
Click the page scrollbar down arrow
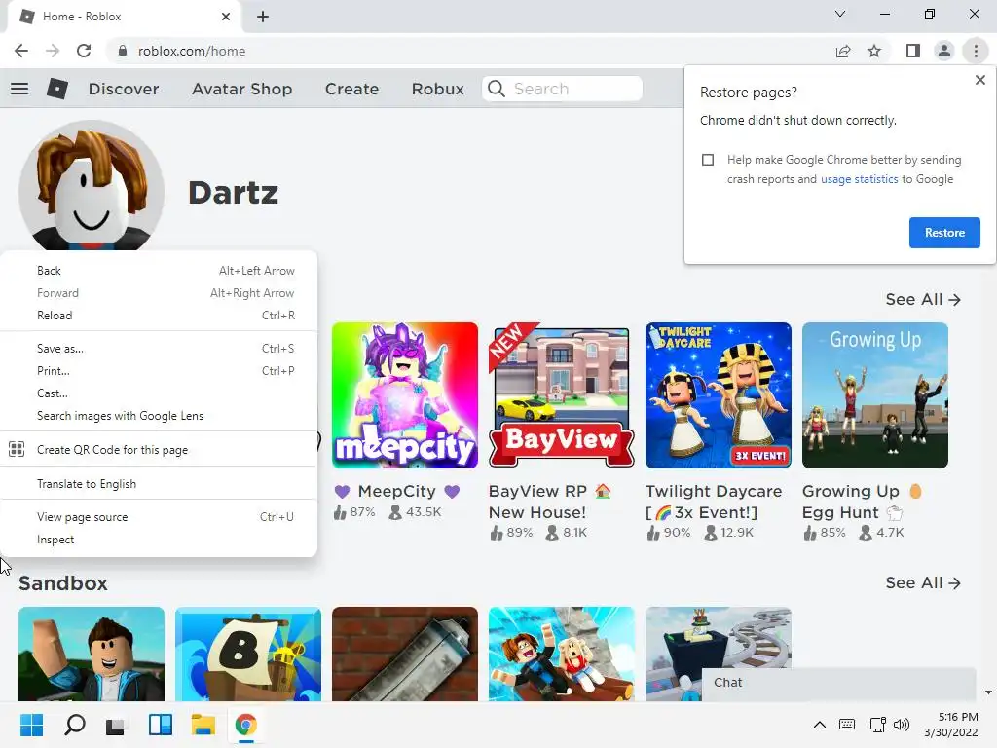(x=988, y=692)
